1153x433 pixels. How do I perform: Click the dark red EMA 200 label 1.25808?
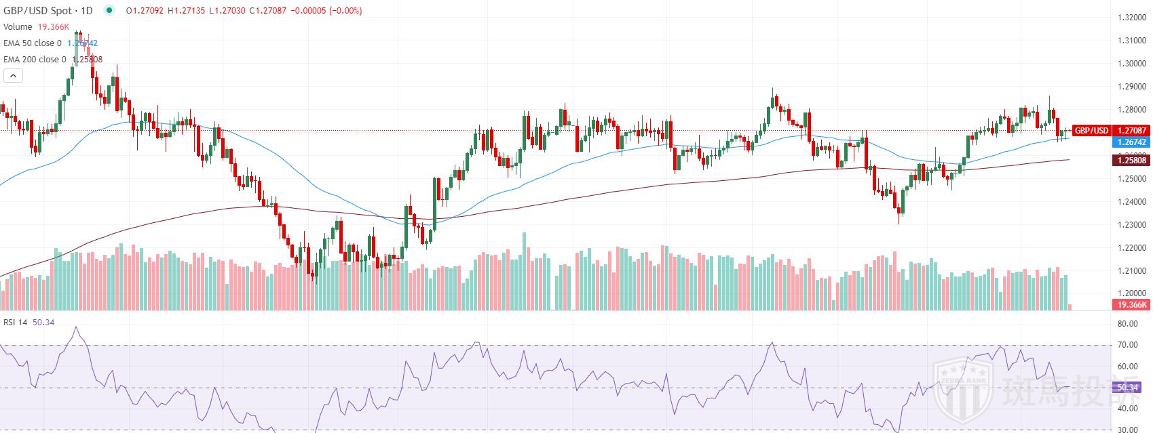(x=1131, y=160)
